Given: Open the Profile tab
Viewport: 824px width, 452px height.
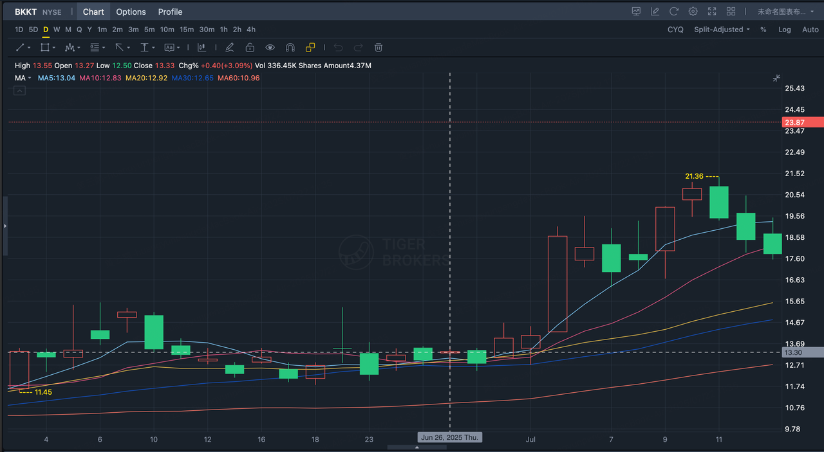Looking at the screenshot, I should click(170, 12).
